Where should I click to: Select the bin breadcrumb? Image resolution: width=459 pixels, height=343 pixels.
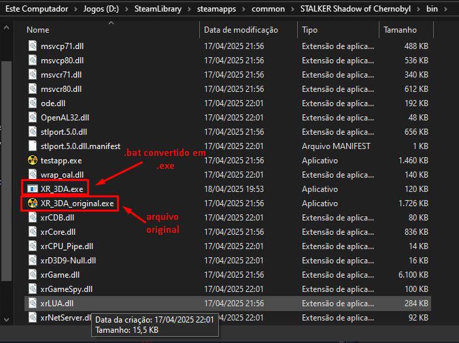(432, 9)
